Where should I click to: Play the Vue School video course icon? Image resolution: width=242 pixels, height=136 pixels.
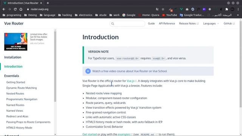[x=88, y=71]
